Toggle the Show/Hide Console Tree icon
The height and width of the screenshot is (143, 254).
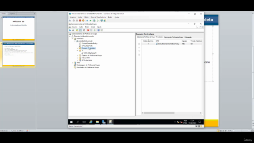click(80, 30)
